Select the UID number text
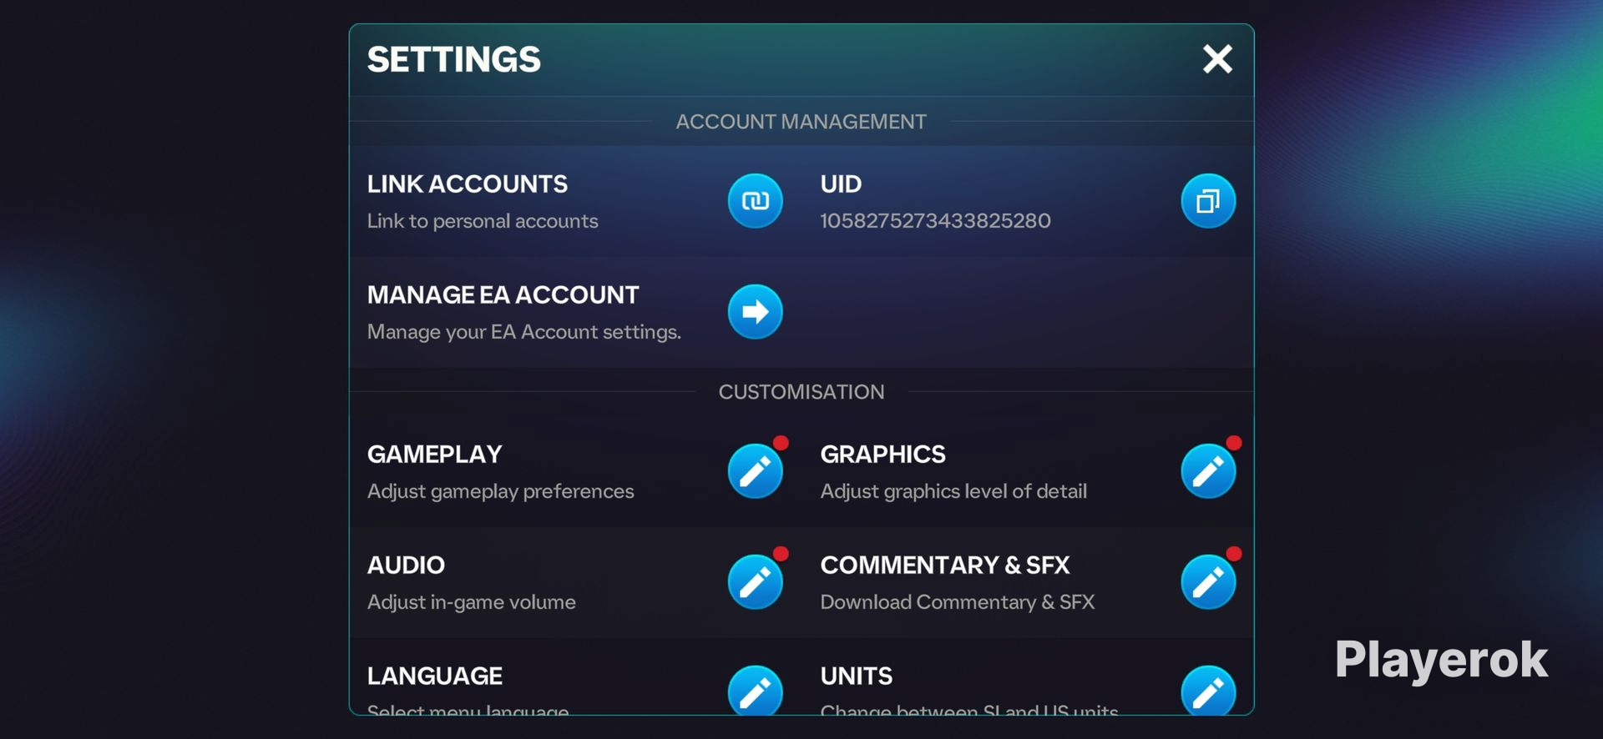Viewport: 1603px width, 739px height. (x=935, y=221)
